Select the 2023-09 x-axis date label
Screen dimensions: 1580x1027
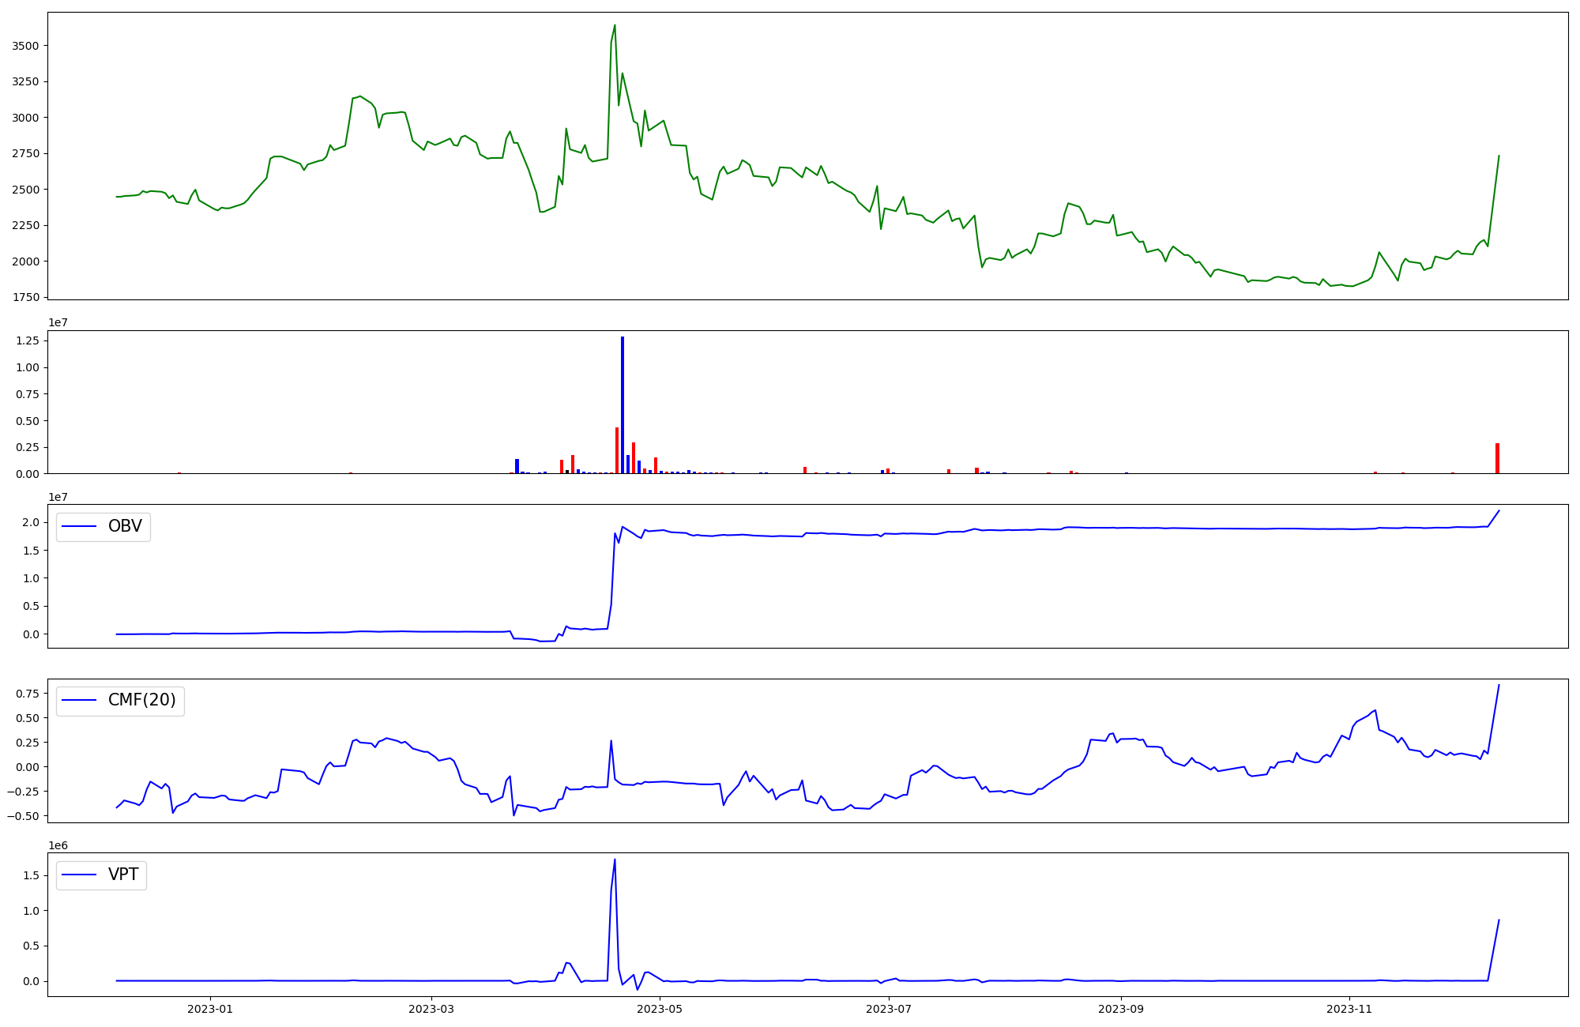pyautogui.click(x=1121, y=1009)
